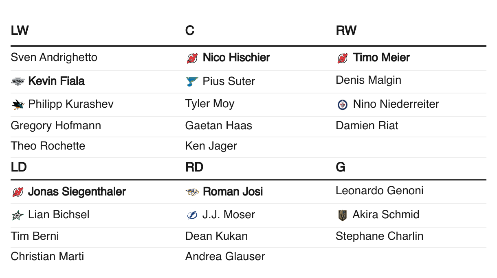Open Roman Josi's player link

(x=233, y=191)
